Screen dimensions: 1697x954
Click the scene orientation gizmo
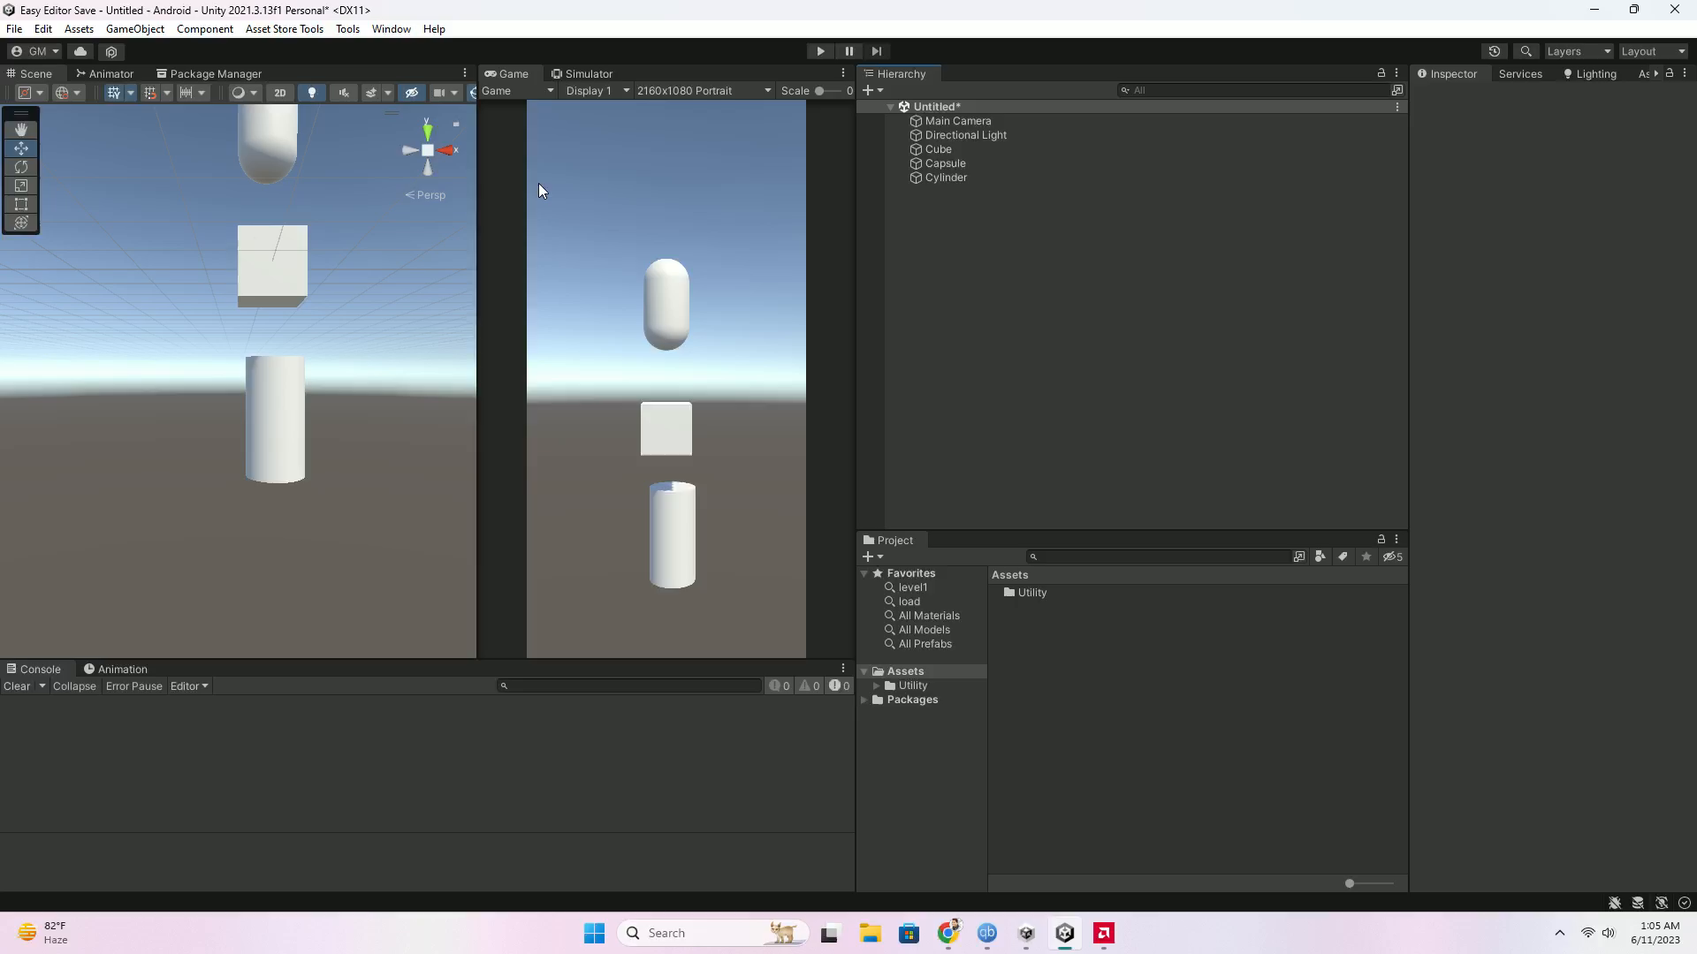coord(428,150)
